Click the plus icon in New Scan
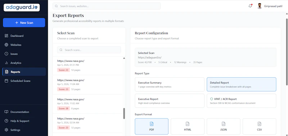This screenshot has height=136, width=288. [17, 23]
